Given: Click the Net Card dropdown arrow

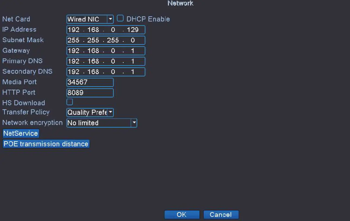Looking at the screenshot, I should [x=110, y=19].
